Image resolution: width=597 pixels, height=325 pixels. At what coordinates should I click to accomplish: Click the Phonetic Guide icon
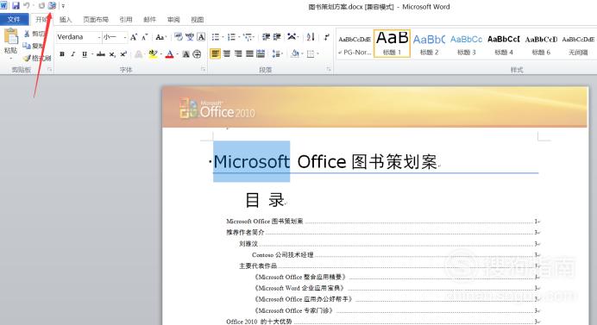click(190, 36)
